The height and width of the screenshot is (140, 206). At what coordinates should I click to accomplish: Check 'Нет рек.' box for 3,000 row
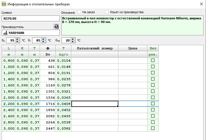[x=153, y=128]
